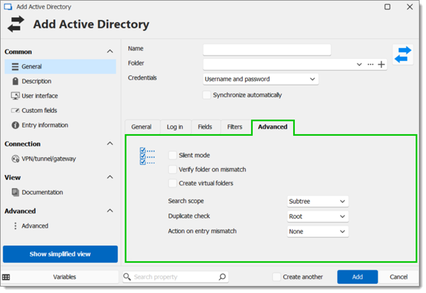Enable the Silent mode checkbox
This screenshot has height=293, width=426.
(x=172, y=155)
